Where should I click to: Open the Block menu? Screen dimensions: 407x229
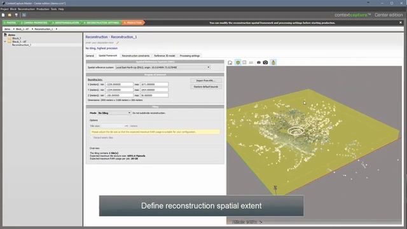click(x=13, y=9)
